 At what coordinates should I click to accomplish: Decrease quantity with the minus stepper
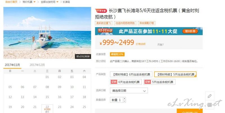coord(124,101)
